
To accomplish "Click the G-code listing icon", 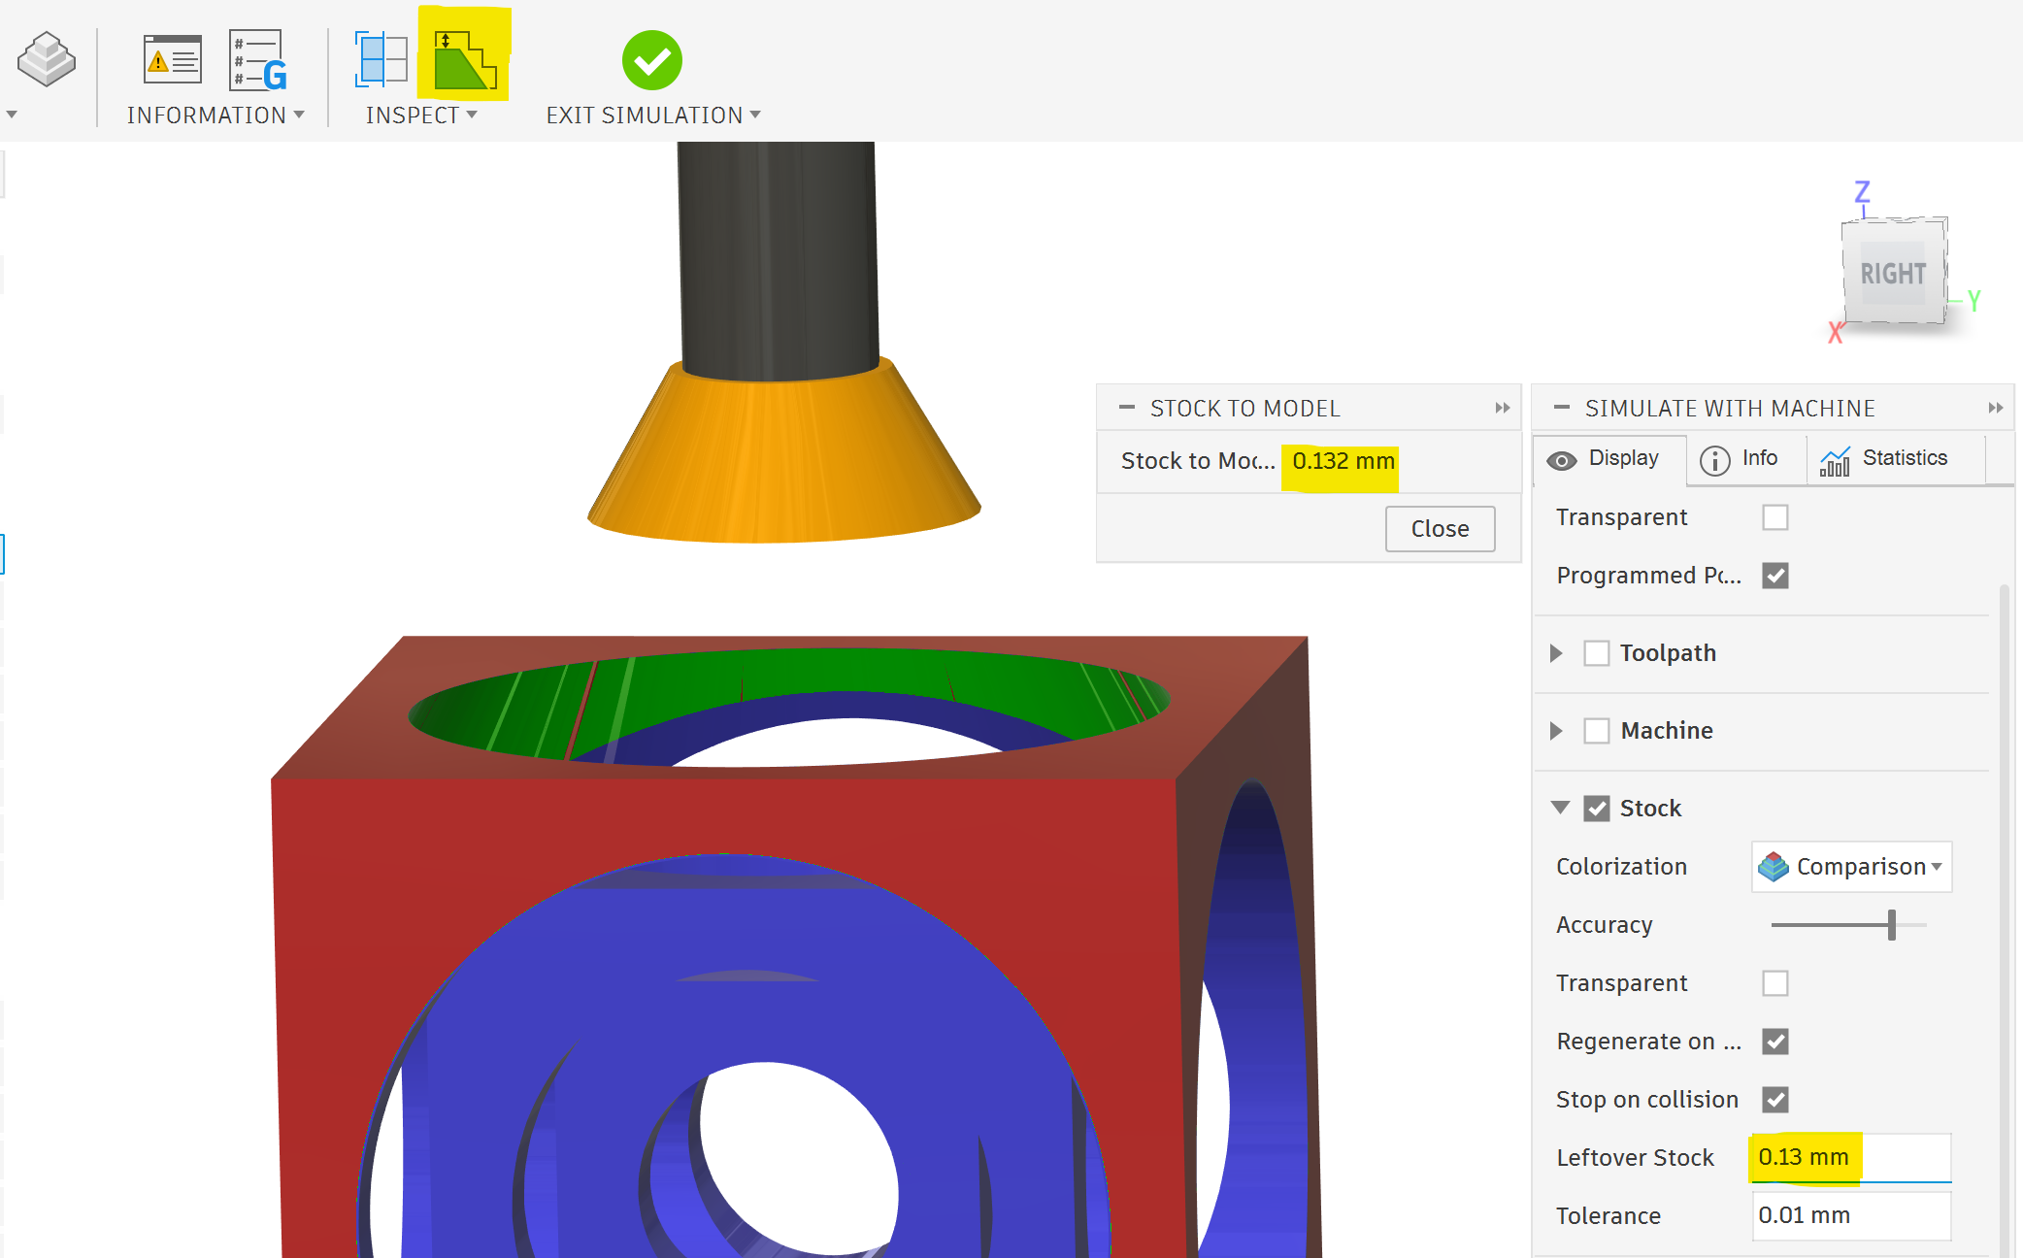I will pyautogui.click(x=258, y=60).
